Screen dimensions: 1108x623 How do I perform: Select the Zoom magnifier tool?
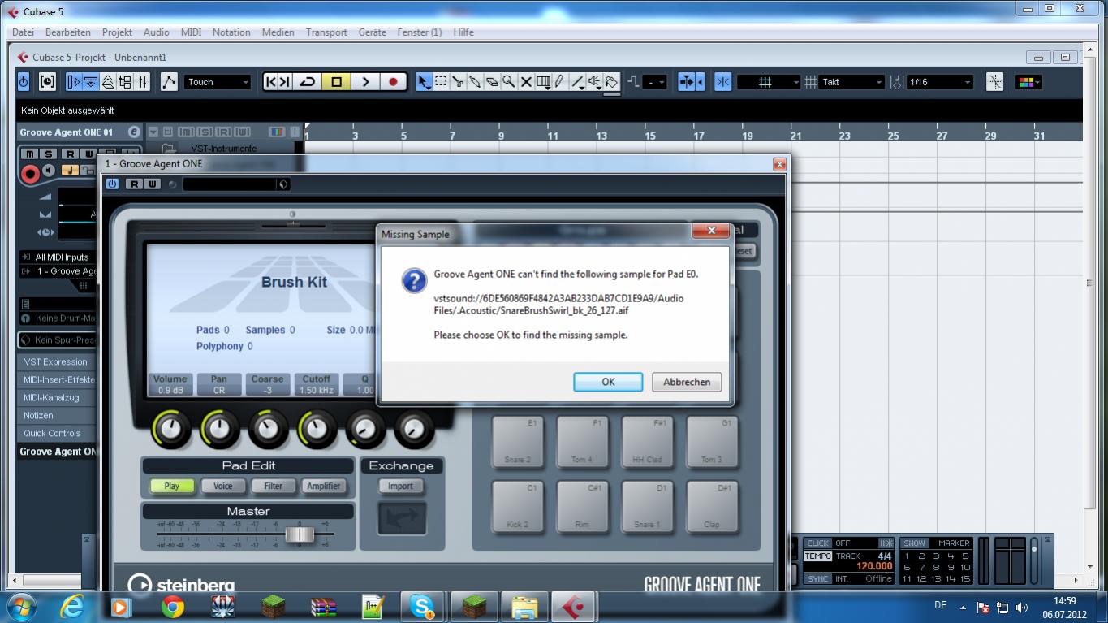tap(509, 82)
